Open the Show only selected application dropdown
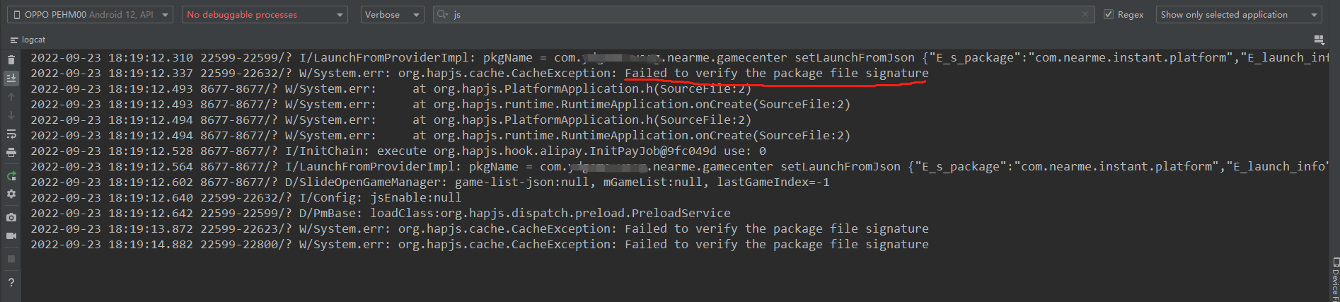This screenshot has height=302, width=1340. pyautogui.click(x=1239, y=14)
